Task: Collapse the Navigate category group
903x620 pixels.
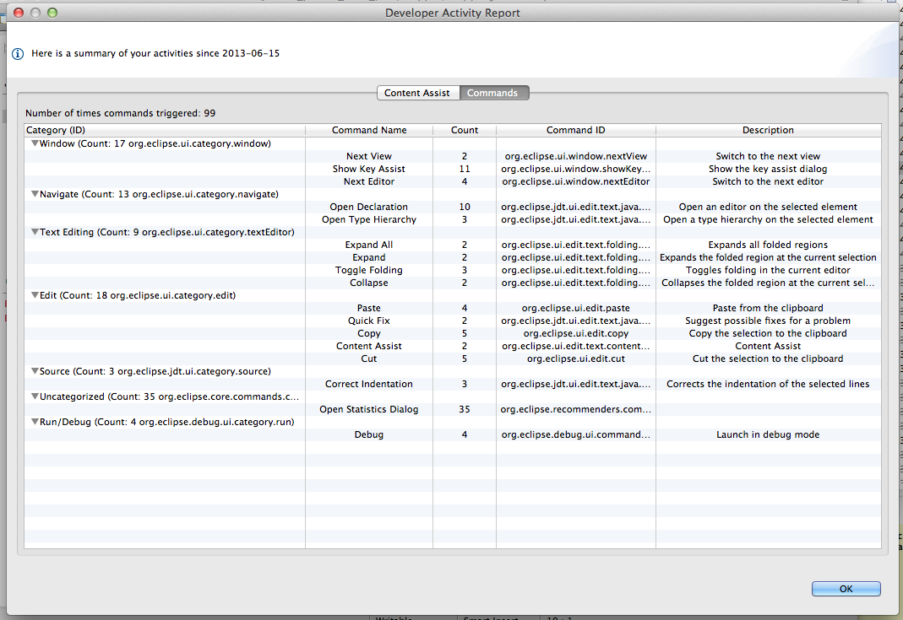Action: [x=35, y=194]
